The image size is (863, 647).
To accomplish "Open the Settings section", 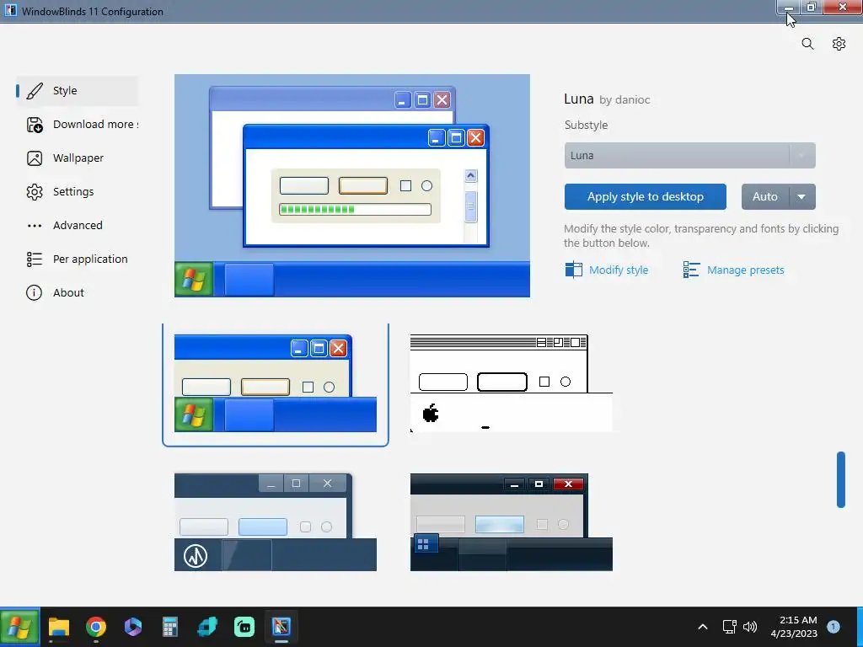I will point(77,192).
